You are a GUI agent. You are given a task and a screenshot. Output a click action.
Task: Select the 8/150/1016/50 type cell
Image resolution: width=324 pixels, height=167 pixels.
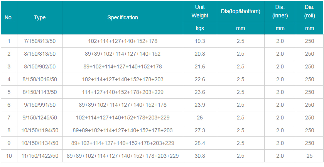click(x=40, y=79)
